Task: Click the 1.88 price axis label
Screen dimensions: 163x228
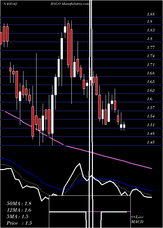Action: pos(151,14)
